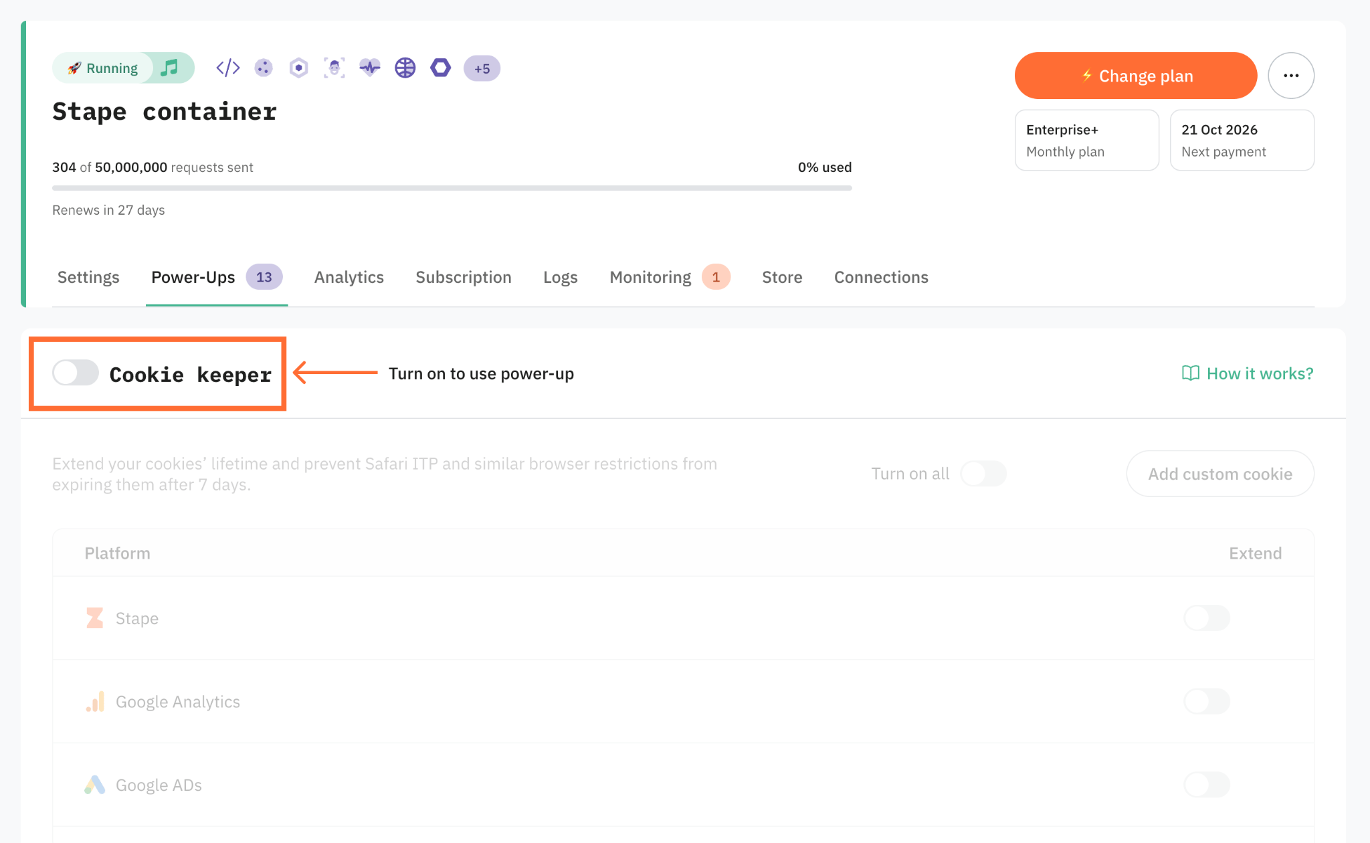Click the 21 Oct 2026 next payment card
1370x843 pixels.
click(x=1242, y=140)
